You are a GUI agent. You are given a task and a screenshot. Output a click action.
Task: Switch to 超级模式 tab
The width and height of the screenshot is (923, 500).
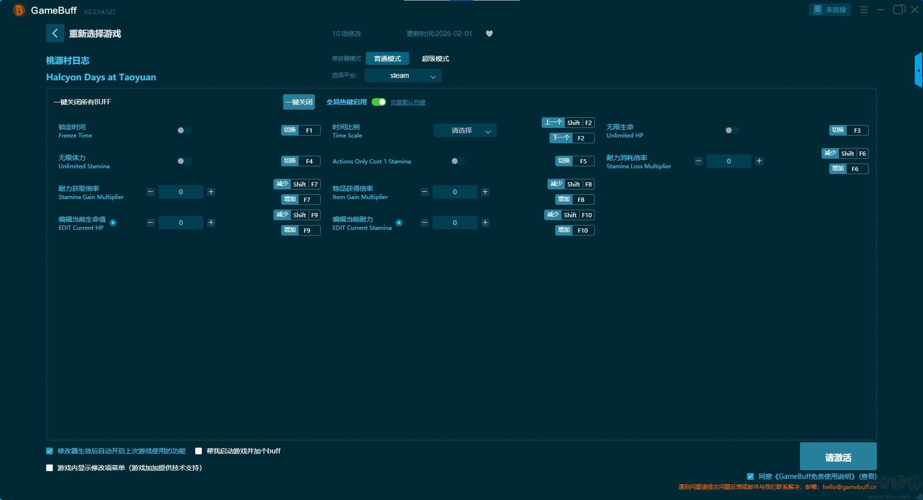coord(435,59)
